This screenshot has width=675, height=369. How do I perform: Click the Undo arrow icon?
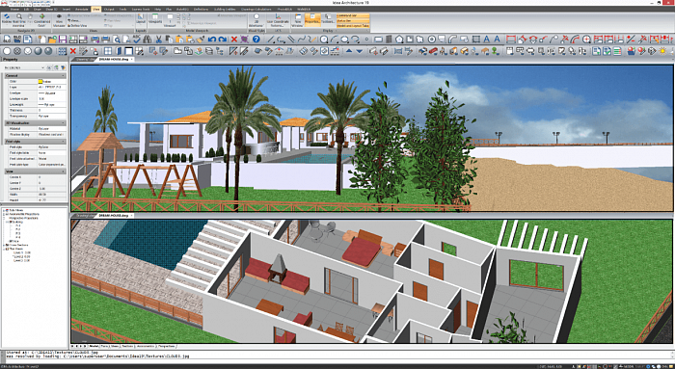point(212,40)
